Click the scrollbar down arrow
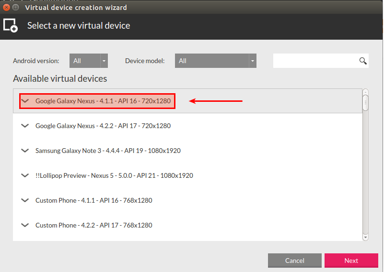This screenshot has height=272, width=384. click(365, 237)
